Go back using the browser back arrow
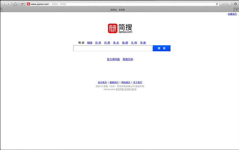 click(x=4, y=4)
